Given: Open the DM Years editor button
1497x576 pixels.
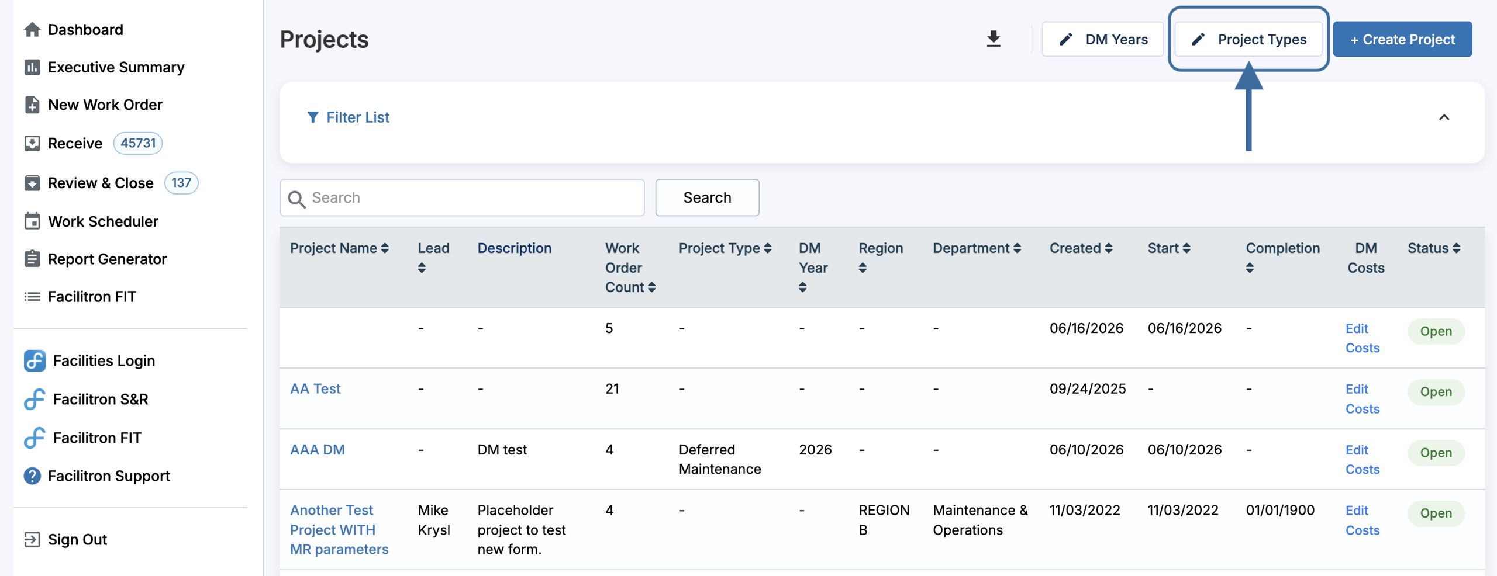Looking at the screenshot, I should point(1102,39).
